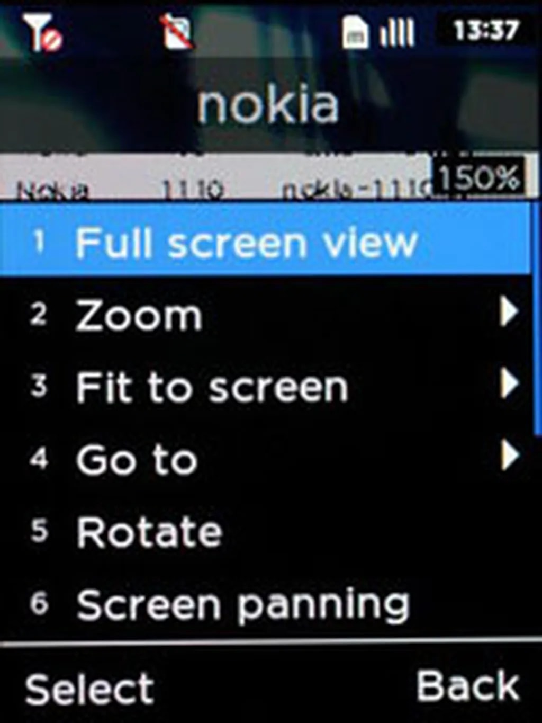The height and width of the screenshot is (723, 542).
Task: Select the 150% zoom indicator
Action: coord(479,178)
